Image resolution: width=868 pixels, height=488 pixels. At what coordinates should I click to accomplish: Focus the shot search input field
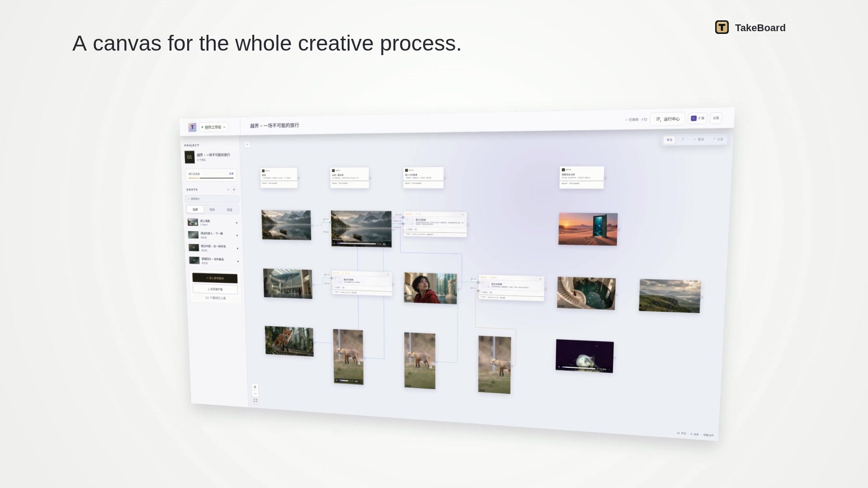pyautogui.click(x=212, y=199)
